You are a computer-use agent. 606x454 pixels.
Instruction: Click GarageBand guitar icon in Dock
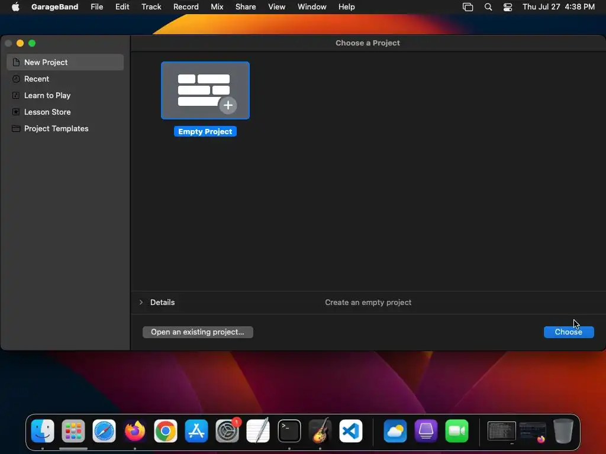coord(320,431)
